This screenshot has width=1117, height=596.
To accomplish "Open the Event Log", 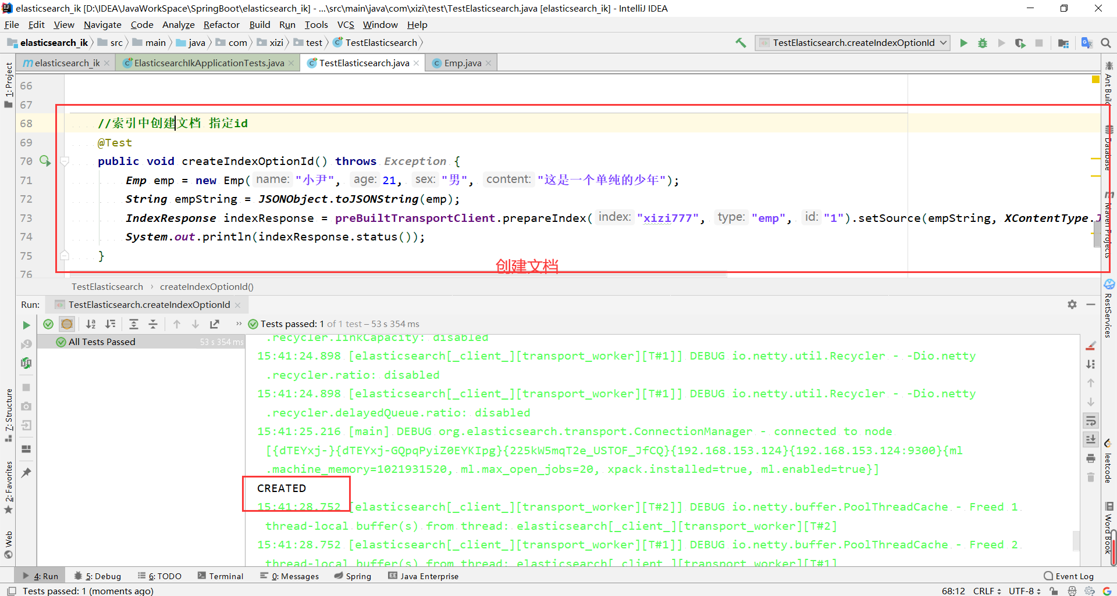I will tap(1069, 576).
